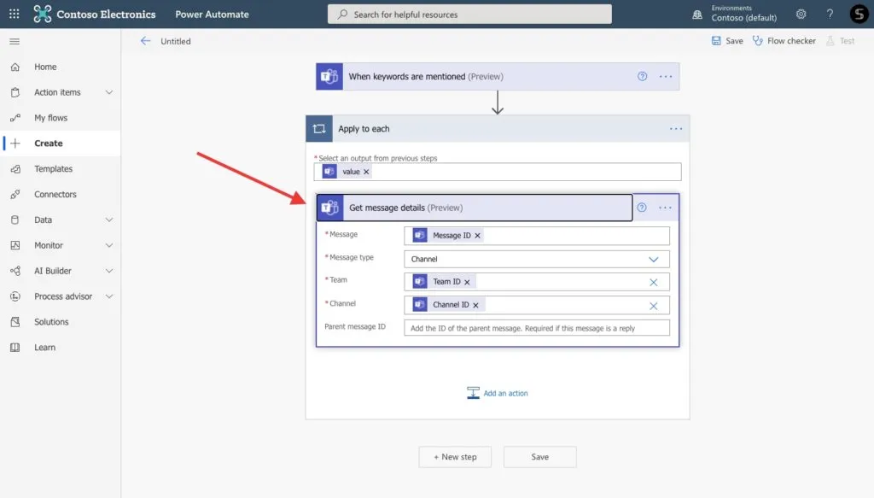Open the Environments picker Contoso (default)

tap(735, 14)
